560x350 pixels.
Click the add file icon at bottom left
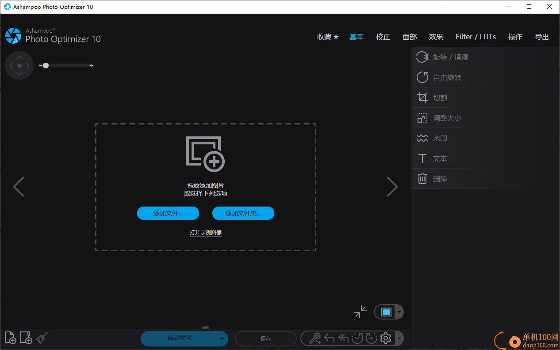(x=10, y=338)
